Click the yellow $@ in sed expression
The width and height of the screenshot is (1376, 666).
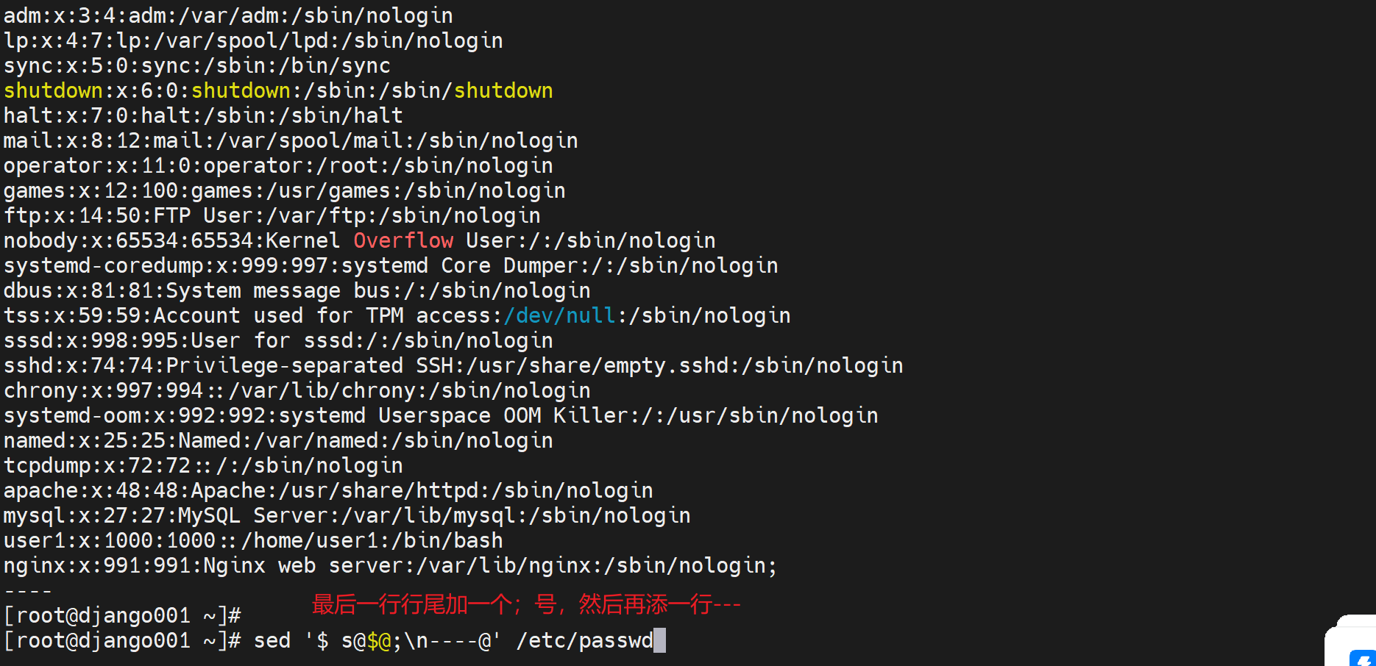pyautogui.click(x=378, y=640)
